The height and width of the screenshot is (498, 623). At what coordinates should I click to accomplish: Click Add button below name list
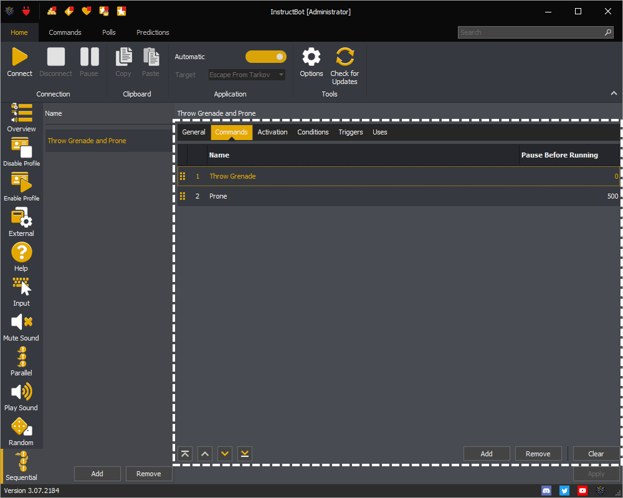pyautogui.click(x=97, y=473)
